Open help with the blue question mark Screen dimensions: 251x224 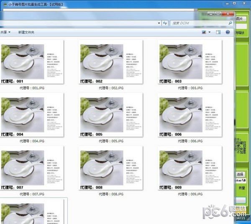228,32
